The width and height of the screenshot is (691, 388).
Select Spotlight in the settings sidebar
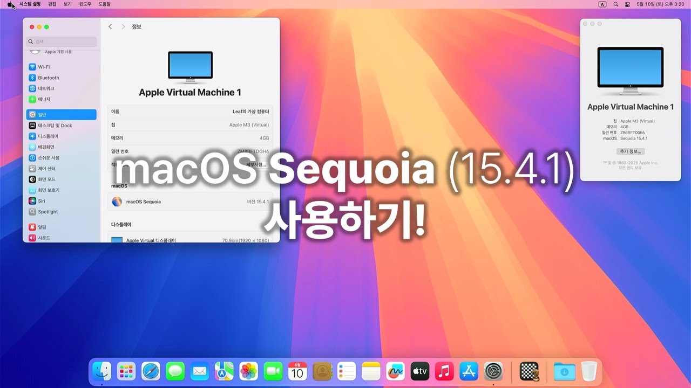click(x=62, y=212)
